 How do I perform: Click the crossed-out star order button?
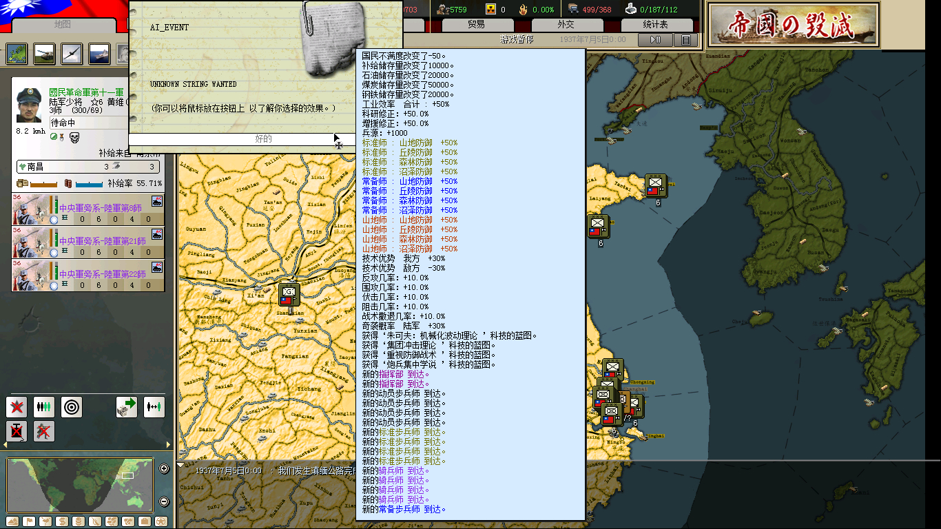click(x=17, y=407)
